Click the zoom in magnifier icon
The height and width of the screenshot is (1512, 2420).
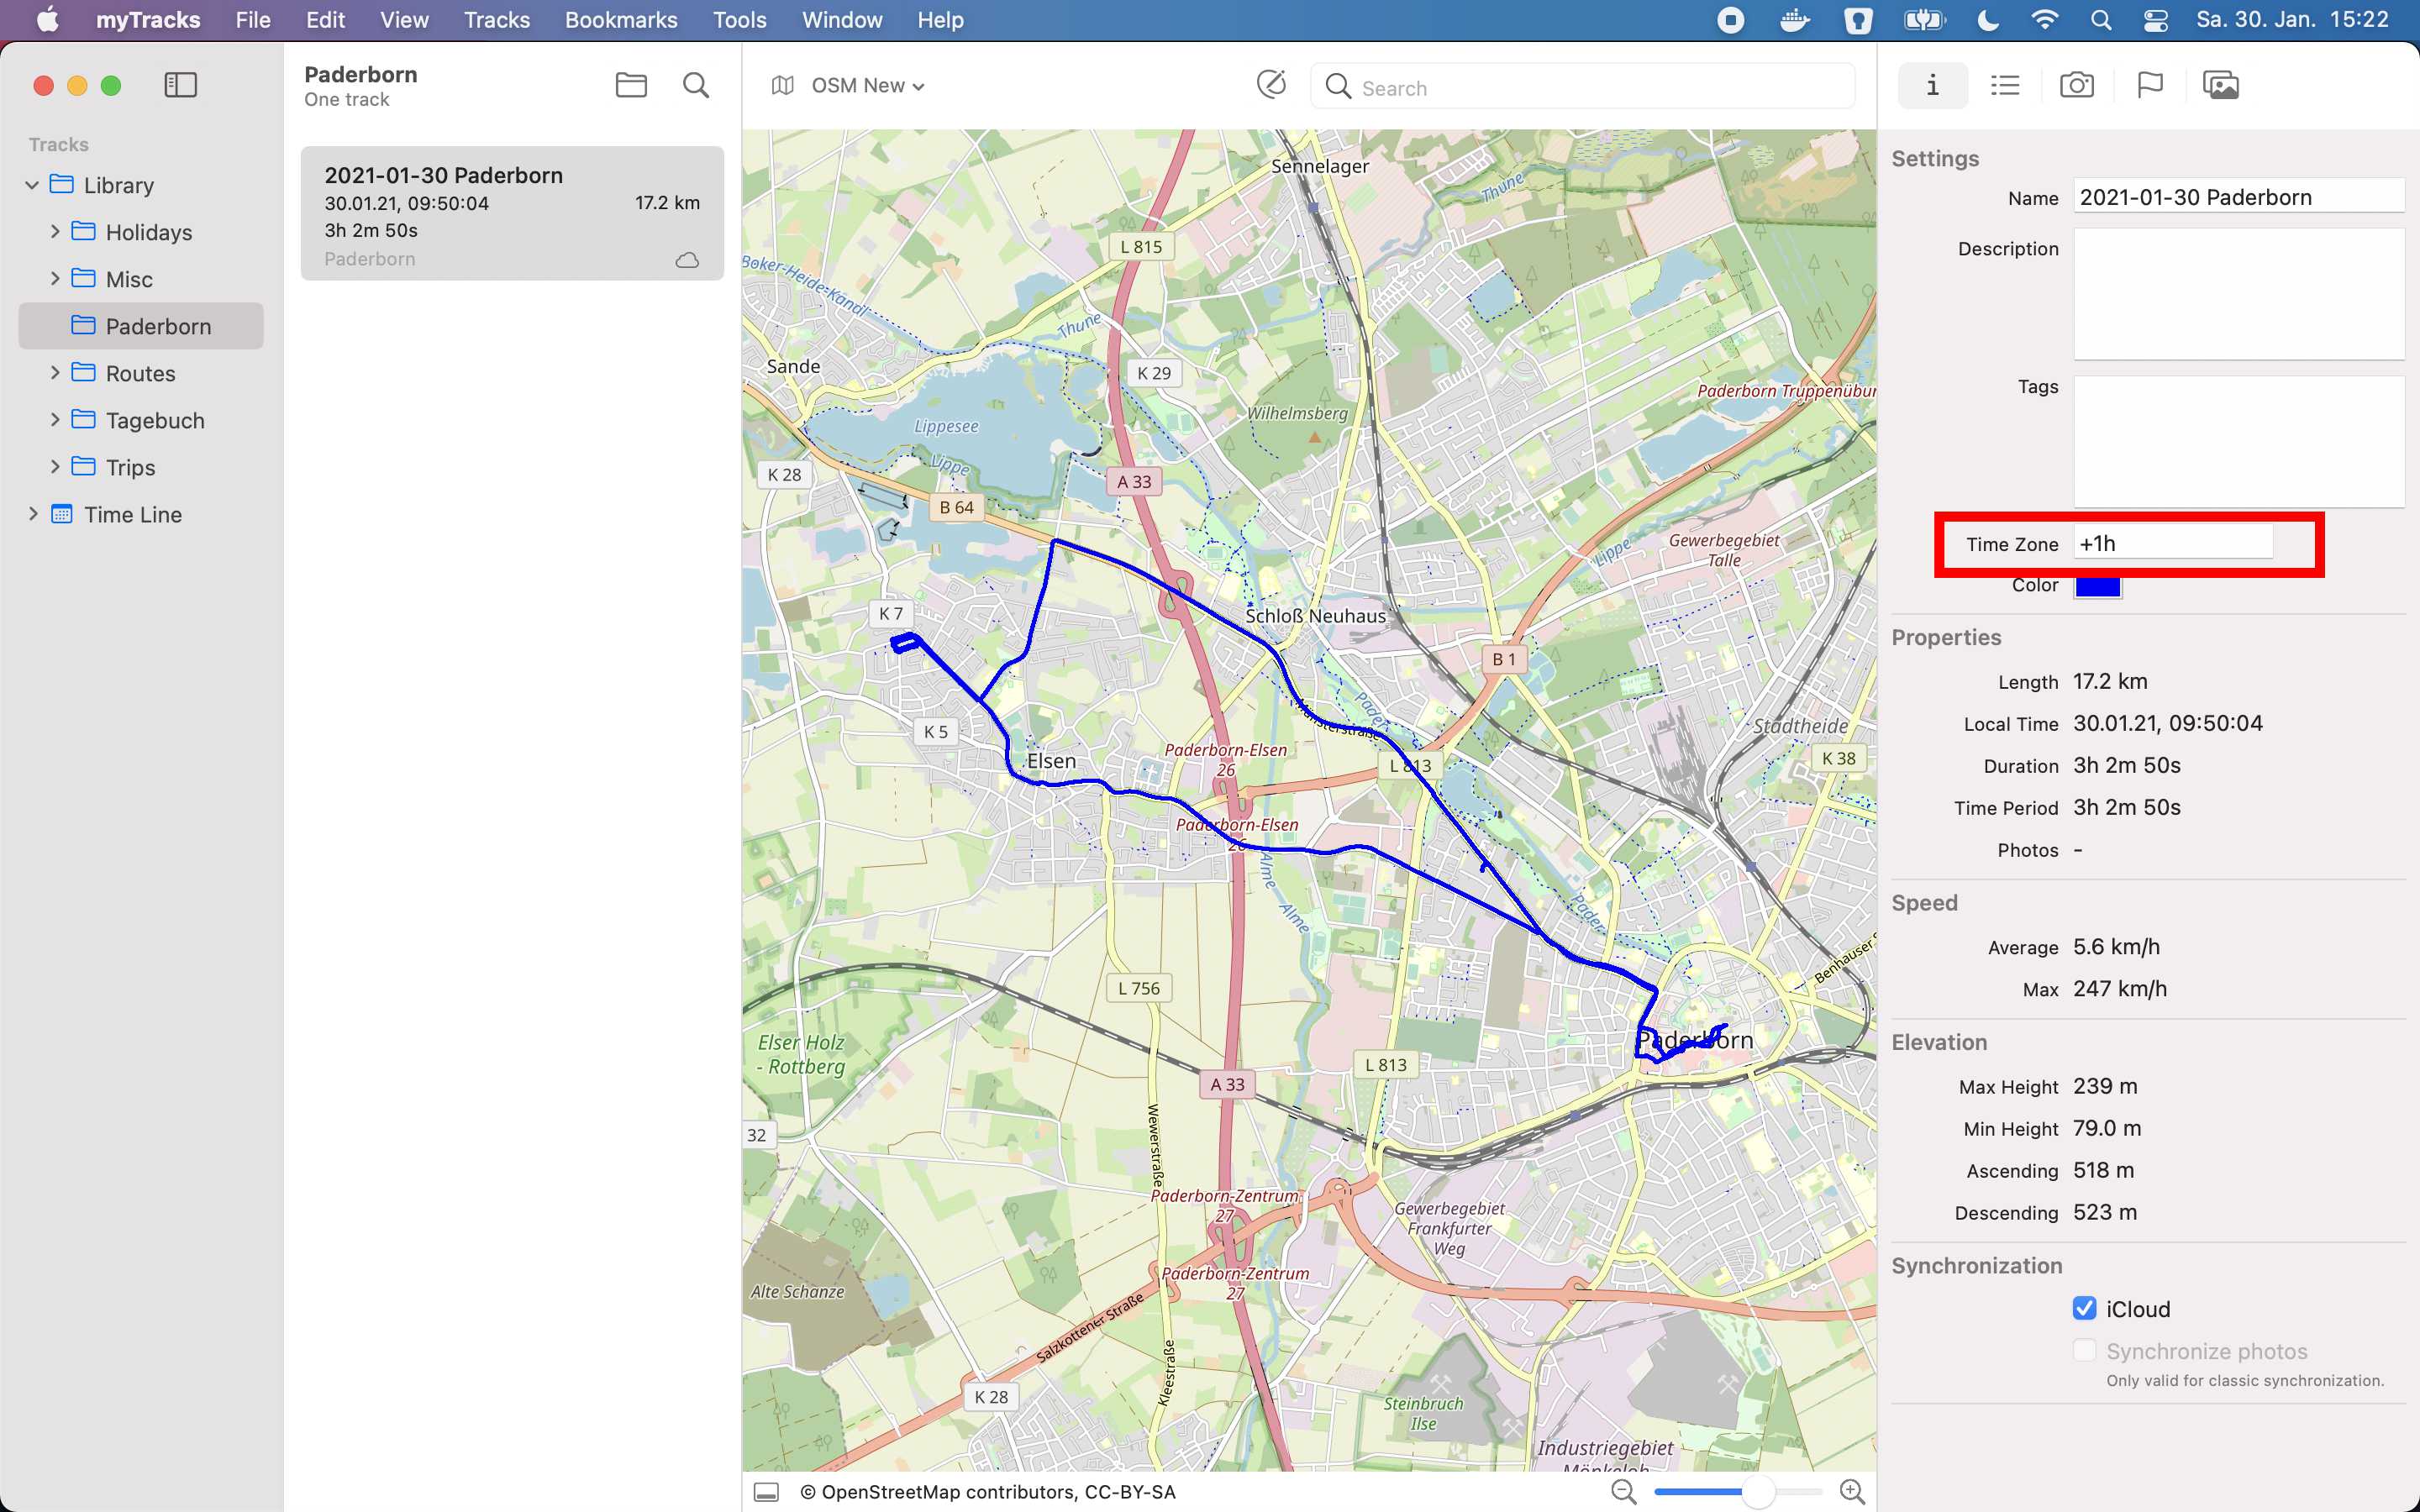point(1852,1491)
